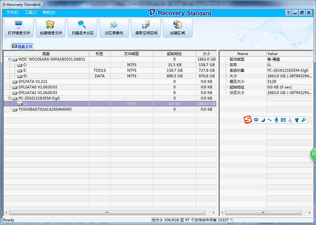Image resolution: width=316 pixels, height=225 pixels.
Task: Click the 分区大小 property row
Action: pos(266,93)
